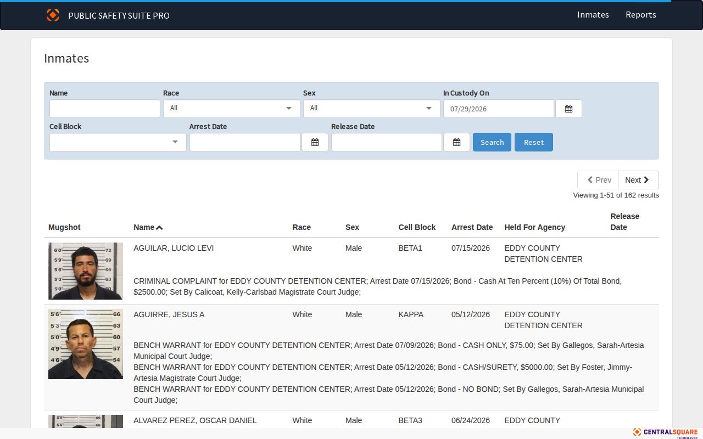Expand the Race dropdown
The image size is (703, 439).
coord(231,109)
